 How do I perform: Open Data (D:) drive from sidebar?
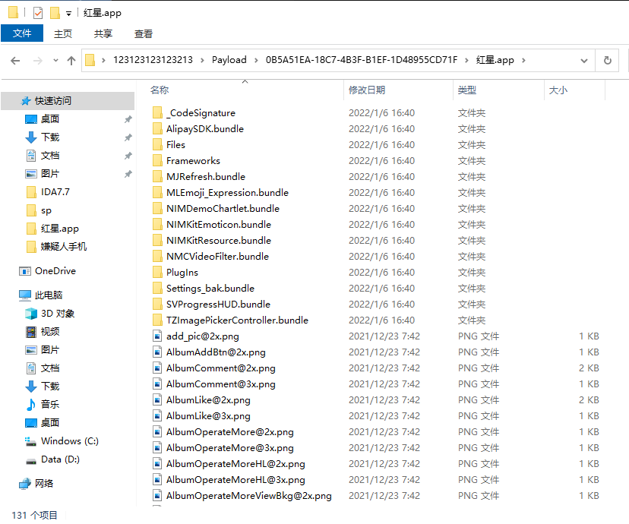[60, 460]
